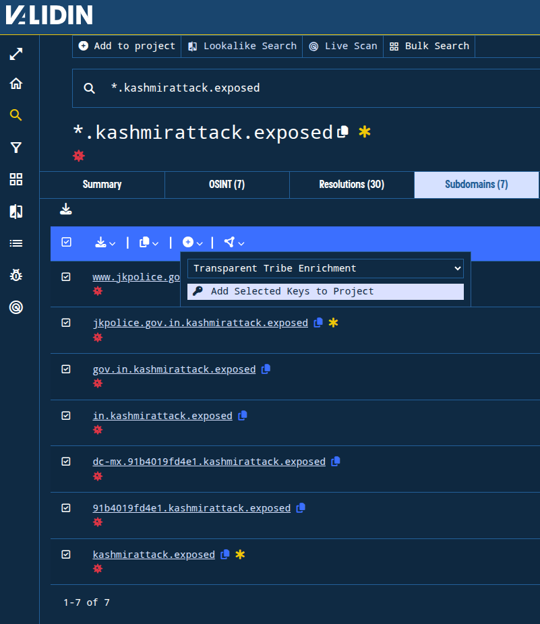
Task: Click the search field containing *.kashmirattack.exposed
Action: click(306, 88)
